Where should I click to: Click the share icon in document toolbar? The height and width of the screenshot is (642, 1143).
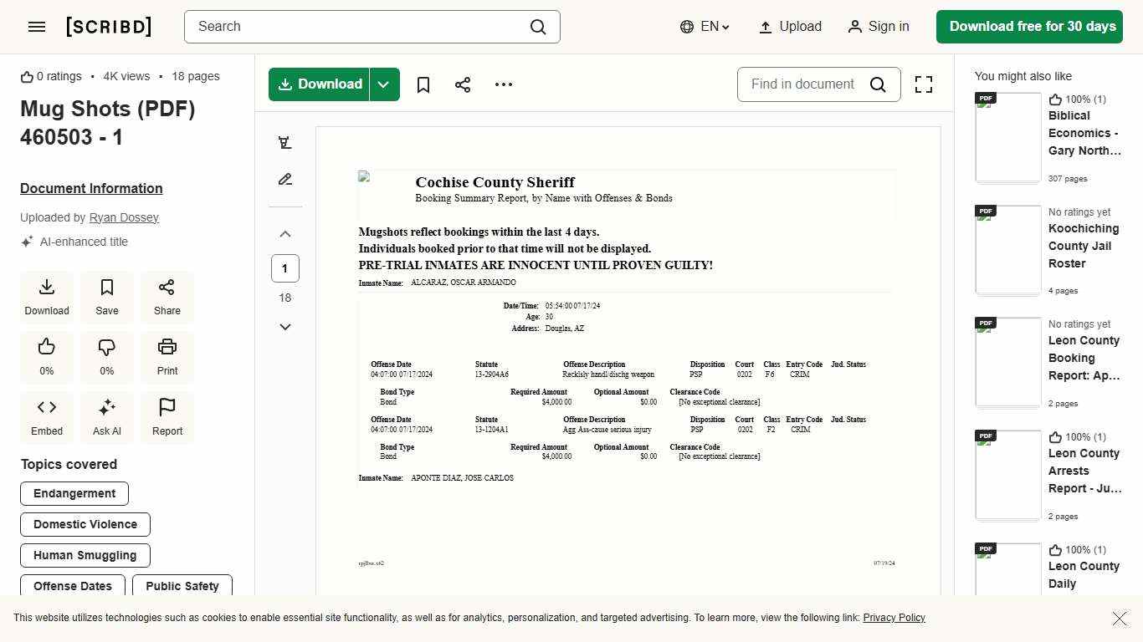pyautogui.click(x=463, y=84)
